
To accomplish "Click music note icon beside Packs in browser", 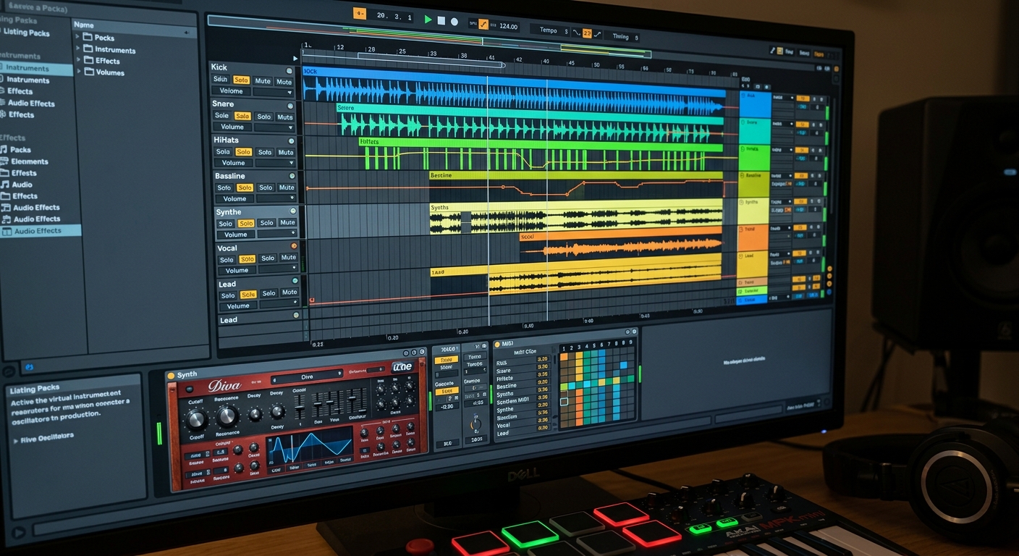I will (4, 150).
